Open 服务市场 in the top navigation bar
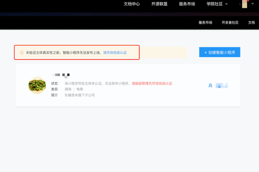 (x=187, y=4)
